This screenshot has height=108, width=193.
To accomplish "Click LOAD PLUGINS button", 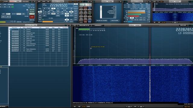I will click(x=115, y=20).
